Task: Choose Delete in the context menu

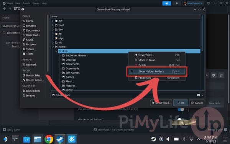Action: coord(157,65)
